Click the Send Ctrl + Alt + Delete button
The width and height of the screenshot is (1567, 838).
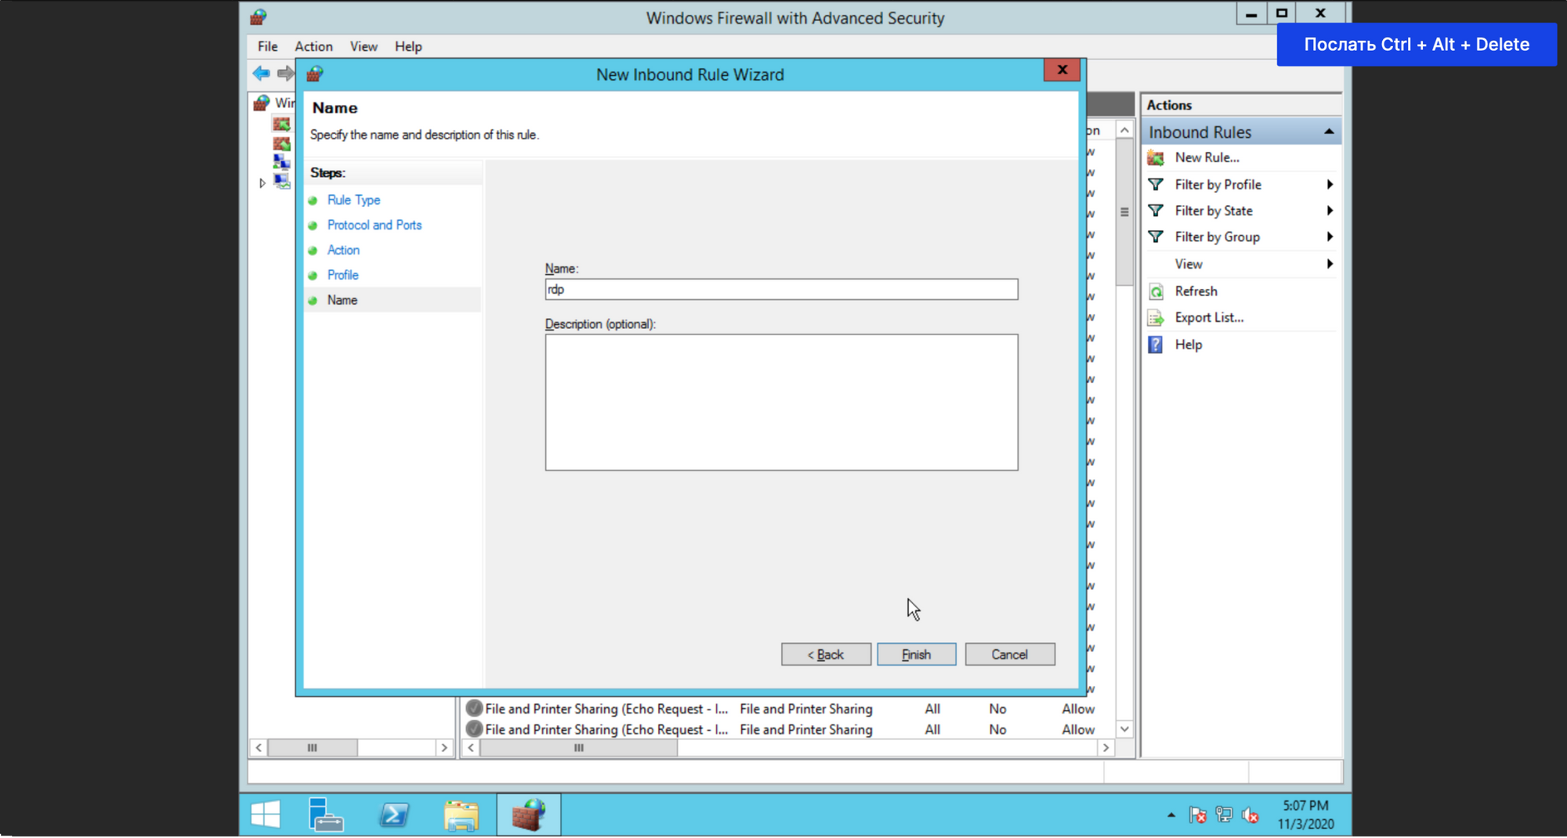click(x=1417, y=44)
